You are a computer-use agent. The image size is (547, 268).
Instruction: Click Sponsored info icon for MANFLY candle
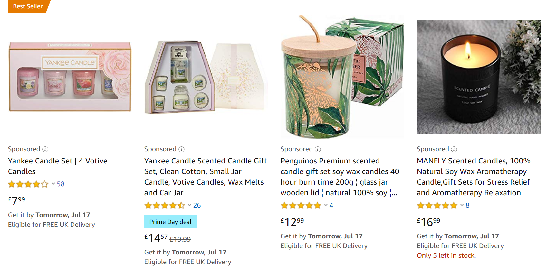point(454,149)
